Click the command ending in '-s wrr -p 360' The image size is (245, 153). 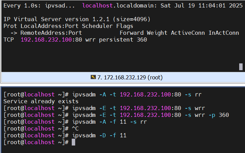point(150,115)
